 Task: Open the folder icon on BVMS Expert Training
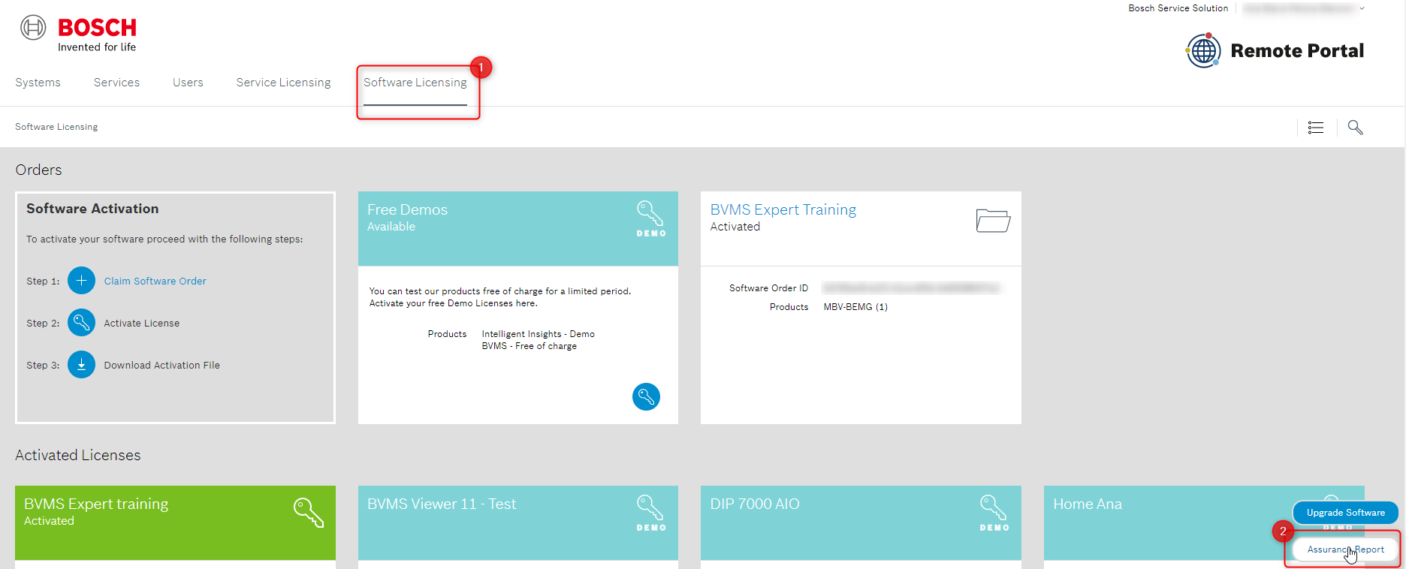tap(993, 220)
